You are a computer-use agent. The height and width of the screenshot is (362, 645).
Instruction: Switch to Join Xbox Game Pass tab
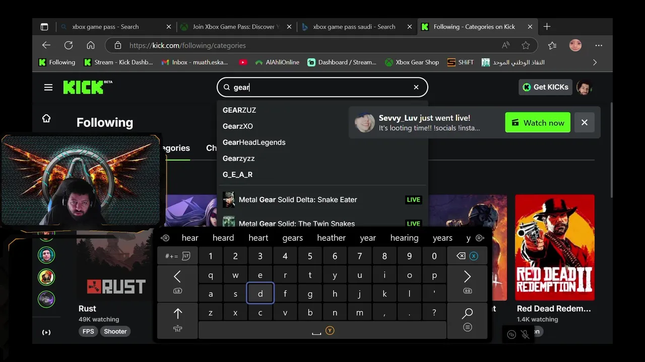(x=236, y=27)
